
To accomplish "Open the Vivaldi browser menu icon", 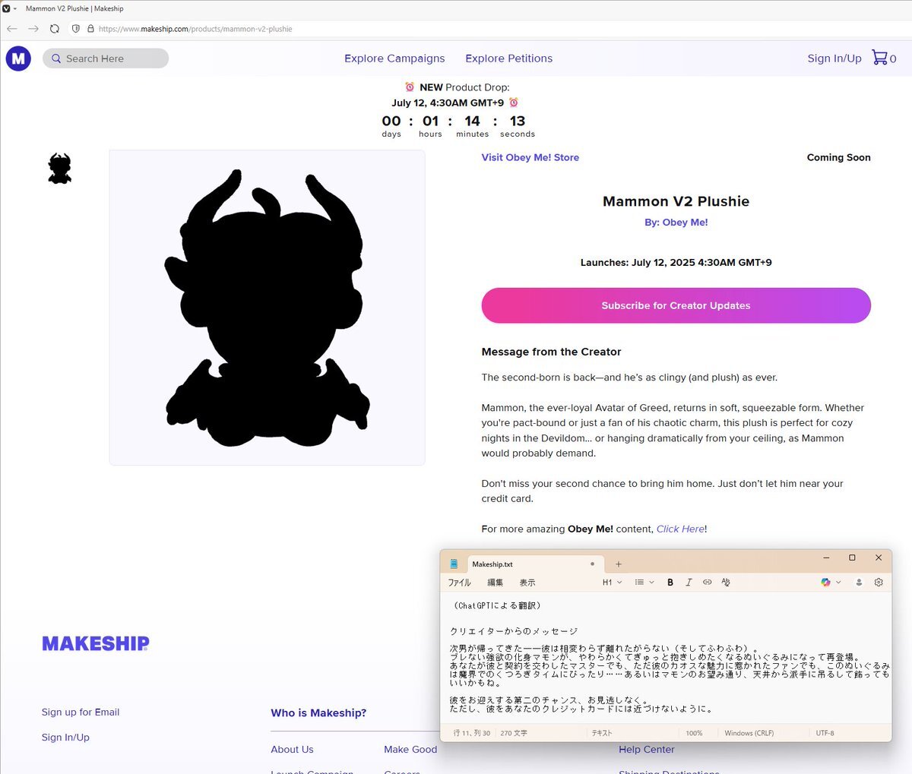I will pos(5,8).
